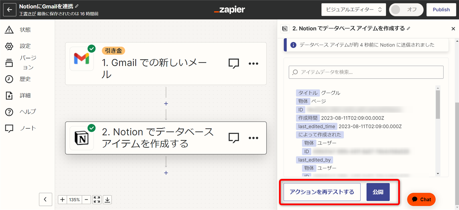Image resolution: width=459 pixels, height=210 pixels.
Task: Open comment on the Gmail step
Action: pyautogui.click(x=234, y=64)
